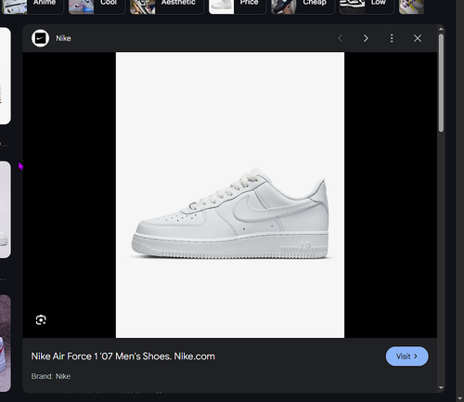Select the Aesthetic filter chip

166,6
